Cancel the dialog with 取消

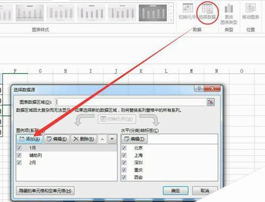click(205, 191)
